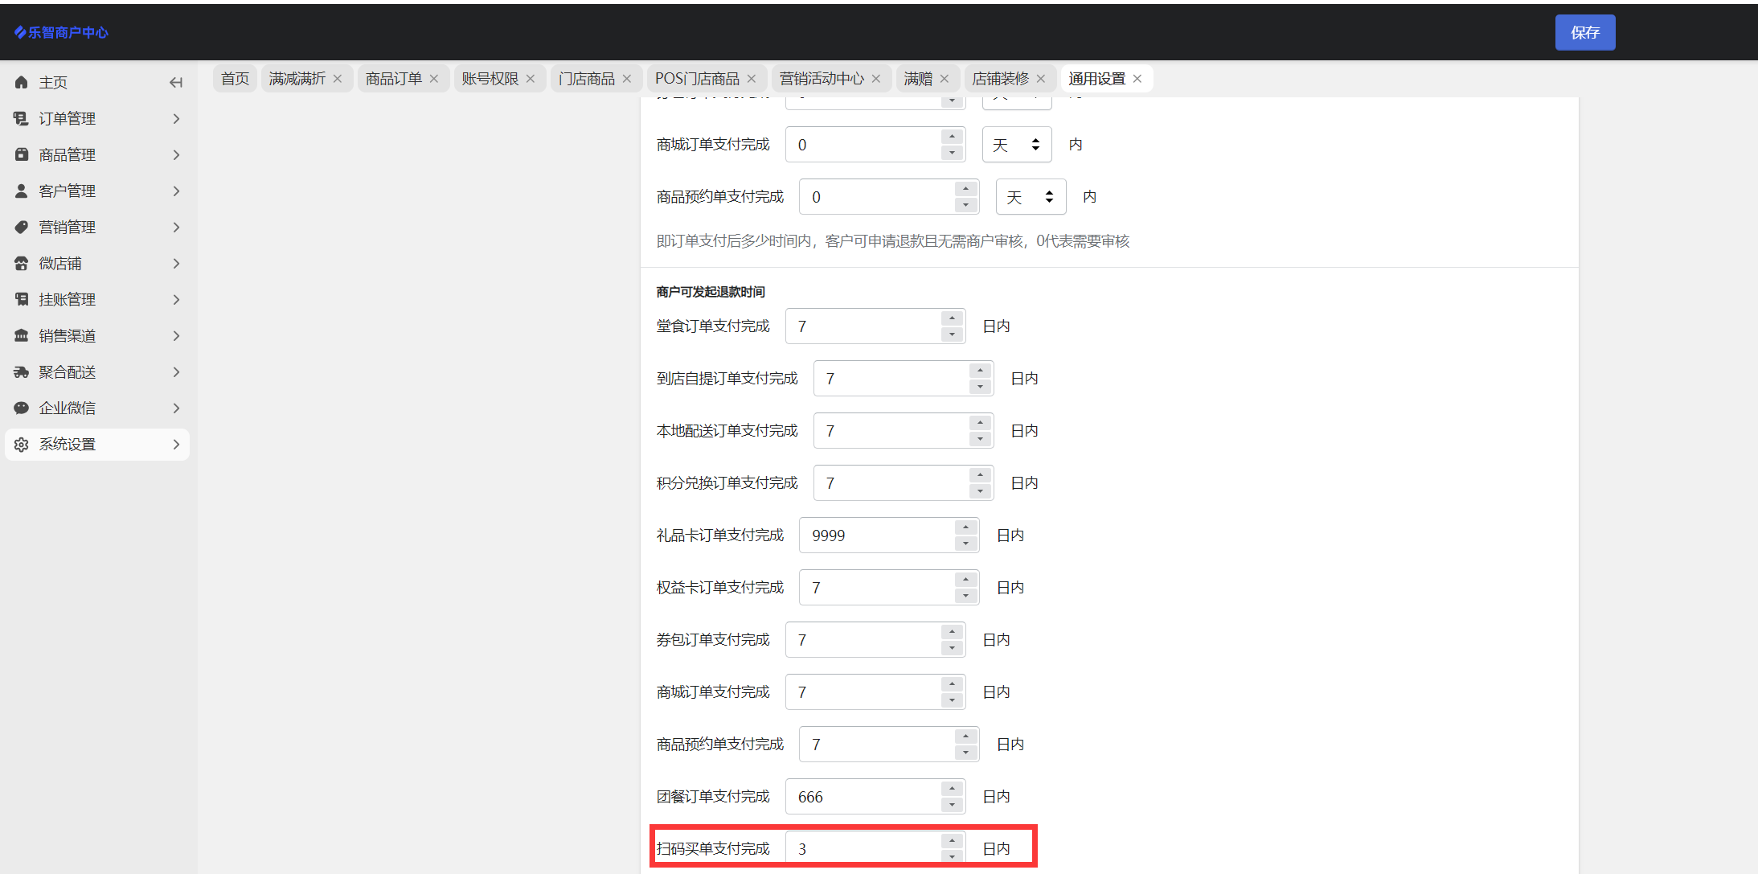This screenshot has width=1758, height=874.
Task: Click the 乐智商户中心 logo
Action: point(61,32)
